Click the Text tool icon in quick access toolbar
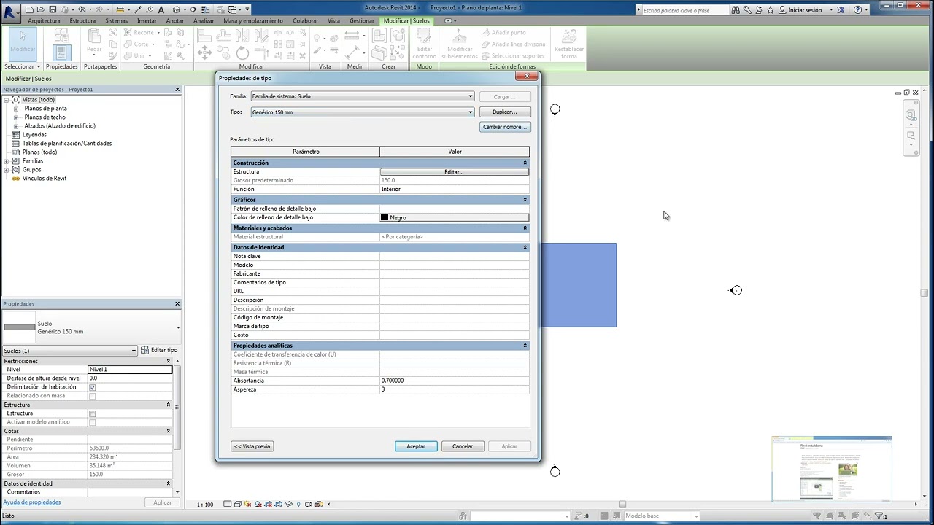Screen dimensions: 934x525 (161, 9)
